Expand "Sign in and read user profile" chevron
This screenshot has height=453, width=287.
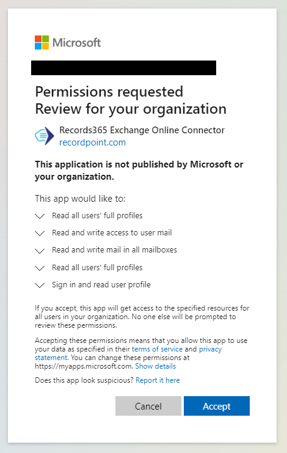click(x=40, y=285)
